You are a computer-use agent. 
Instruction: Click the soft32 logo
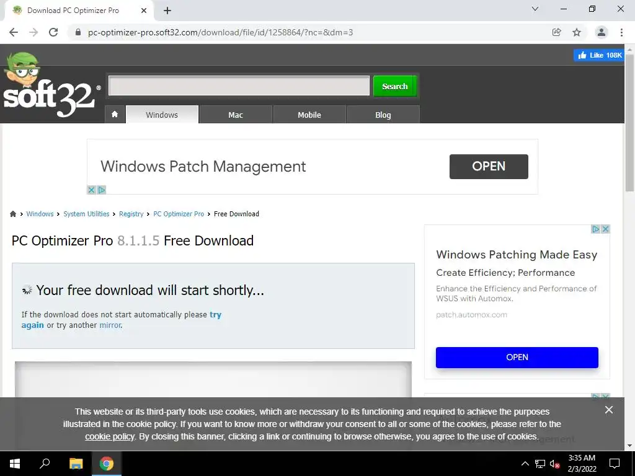(x=51, y=86)
